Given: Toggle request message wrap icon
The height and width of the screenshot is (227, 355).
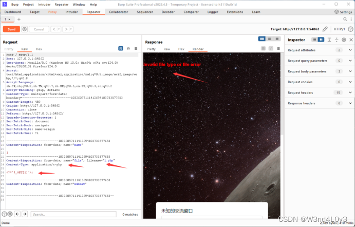Looking at the screenshot, I should [x=121, y=48].
